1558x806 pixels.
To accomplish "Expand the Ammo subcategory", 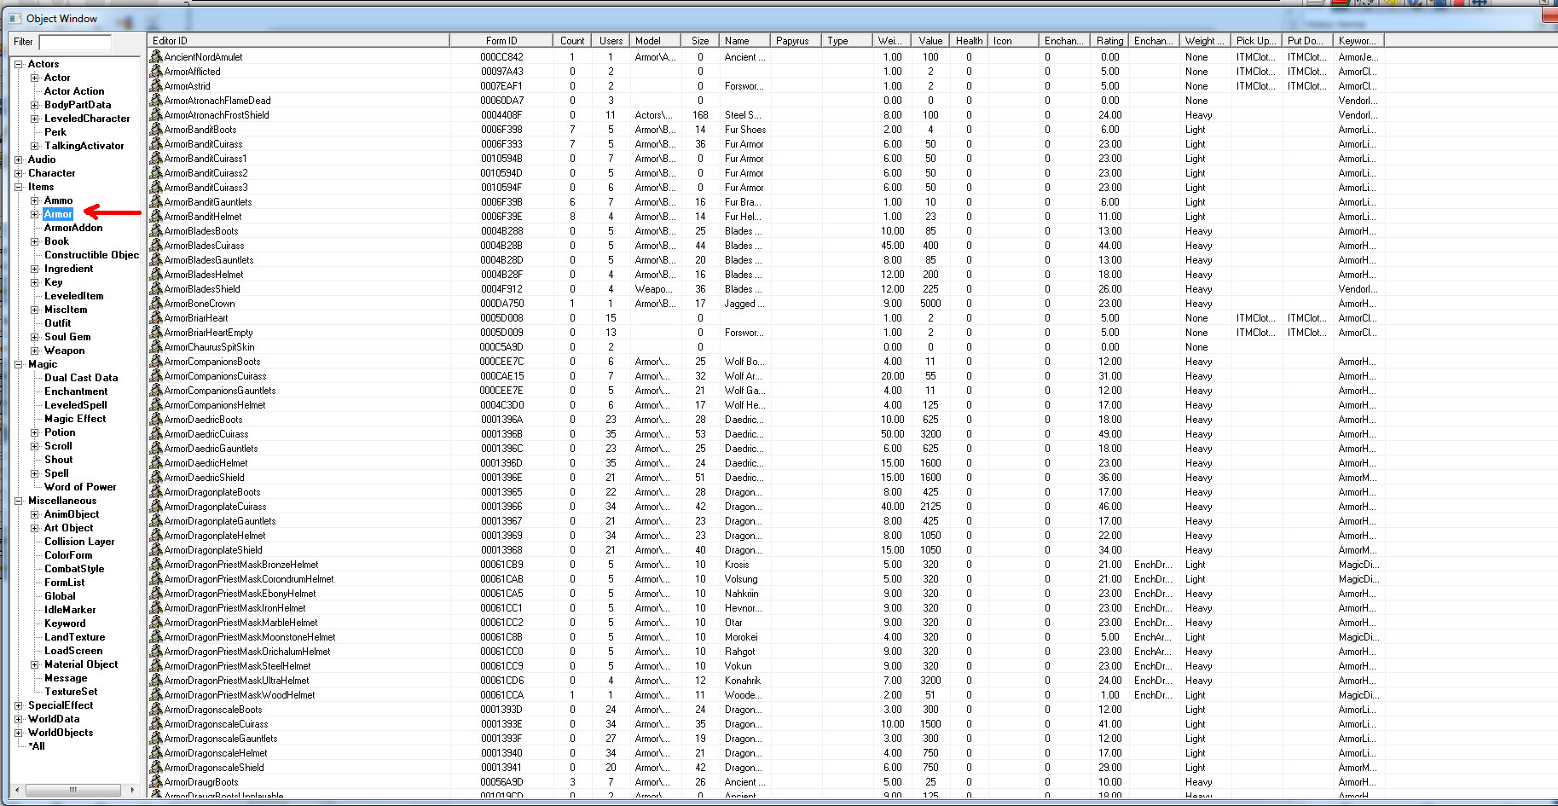I will pos(35,200).
